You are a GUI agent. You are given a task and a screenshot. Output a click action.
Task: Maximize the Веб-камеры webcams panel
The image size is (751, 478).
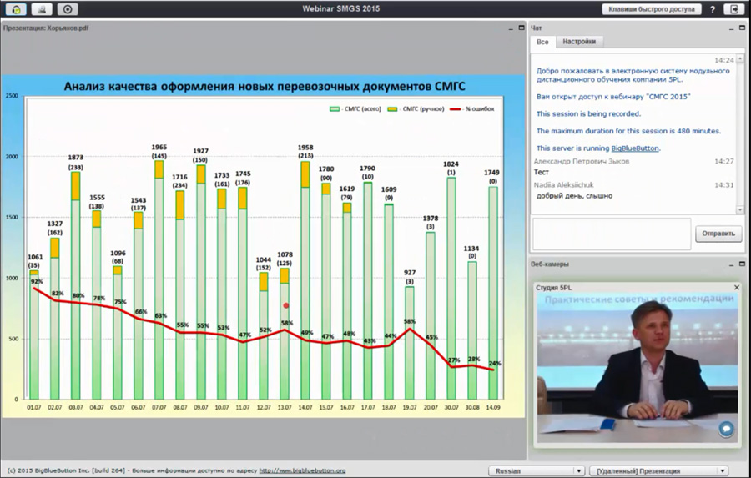[x=740, y=264]
